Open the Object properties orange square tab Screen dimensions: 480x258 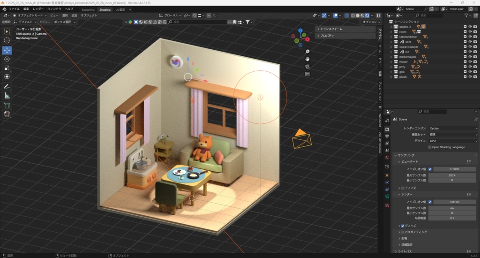click(x=387, y=175)
